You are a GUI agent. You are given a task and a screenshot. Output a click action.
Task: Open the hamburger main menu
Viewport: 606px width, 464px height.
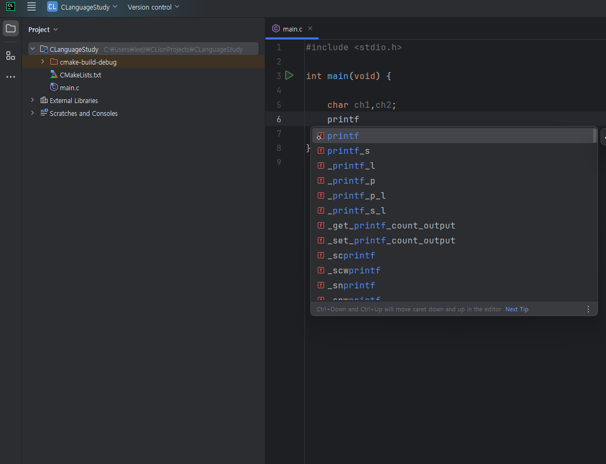[x=32, y=6]
